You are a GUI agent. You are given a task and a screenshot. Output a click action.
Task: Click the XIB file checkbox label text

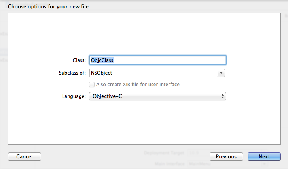[x=138, y=84]
